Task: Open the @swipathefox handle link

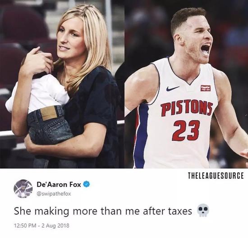Action: pos(54,194)
